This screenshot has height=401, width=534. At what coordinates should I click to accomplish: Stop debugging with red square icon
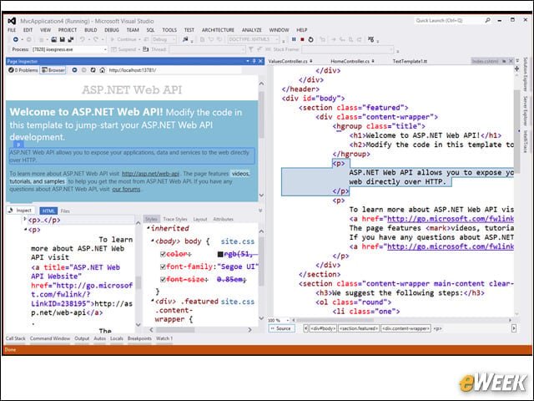[302, 39]
